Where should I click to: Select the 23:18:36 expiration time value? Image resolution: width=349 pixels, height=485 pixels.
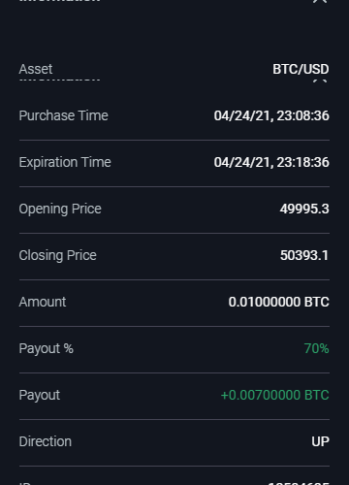click(x=303, y=162)
